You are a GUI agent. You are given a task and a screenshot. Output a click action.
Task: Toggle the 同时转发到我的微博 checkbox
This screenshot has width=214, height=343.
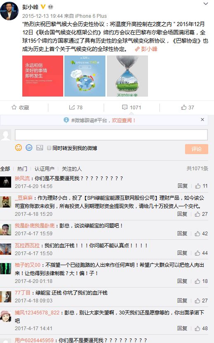tap(49, 148)
